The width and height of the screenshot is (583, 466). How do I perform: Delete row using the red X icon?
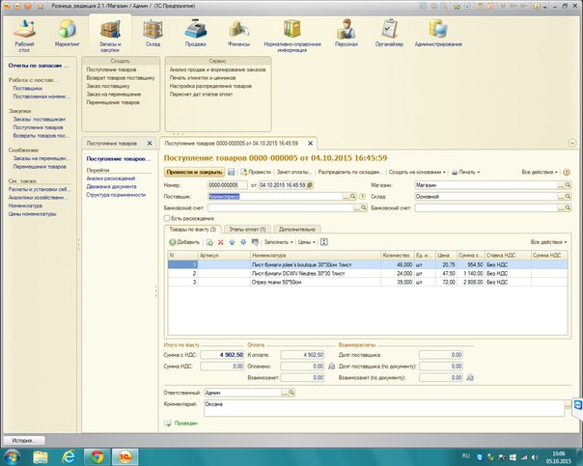coord(220,241)
